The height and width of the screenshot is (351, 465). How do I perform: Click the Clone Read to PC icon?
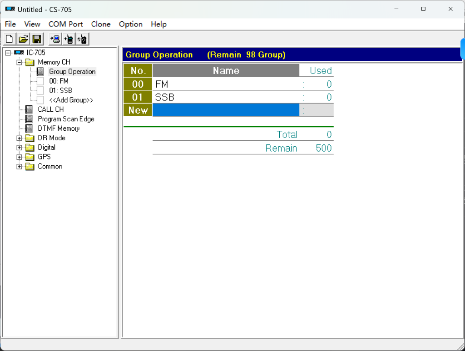click(x=55, y=39)
